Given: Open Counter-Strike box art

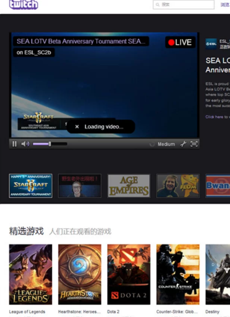Looking at the screenshot, I should click(178, 274).
